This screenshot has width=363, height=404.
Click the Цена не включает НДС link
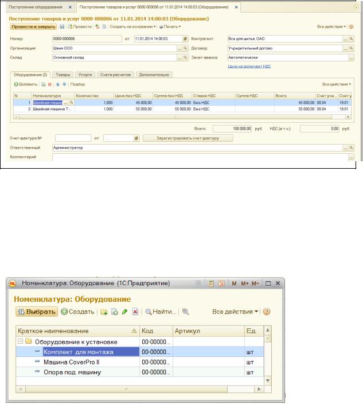(x=249, y=66)
